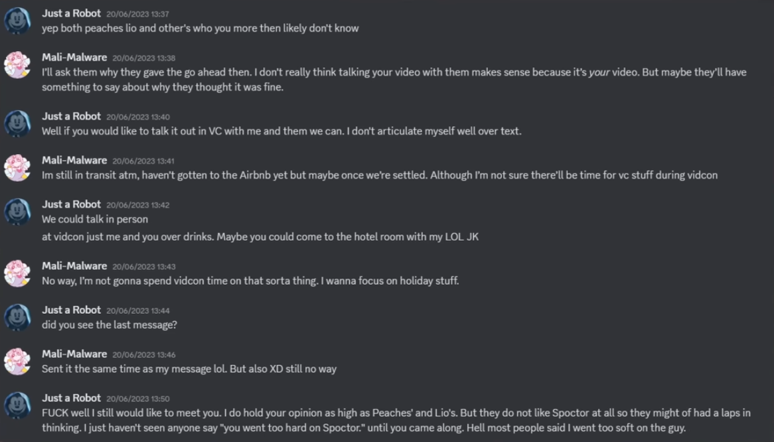Click username Mali-Malware at 13:46
The width and height of the screenshot is (774, 442).
tap(74, 354)
